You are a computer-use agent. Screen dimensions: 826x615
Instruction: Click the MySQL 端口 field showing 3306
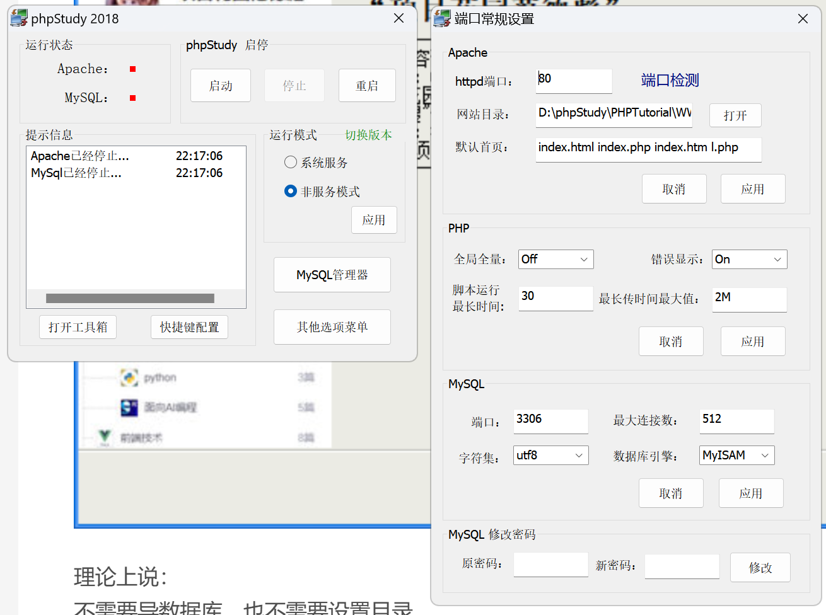click(x=551, y=421)
